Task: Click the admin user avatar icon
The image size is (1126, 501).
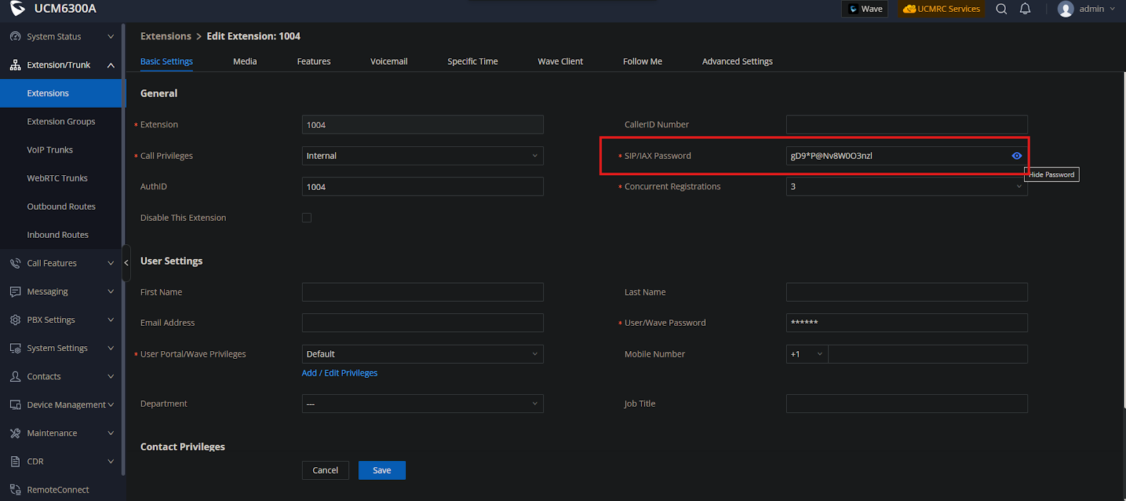Action: [1065, 9]
